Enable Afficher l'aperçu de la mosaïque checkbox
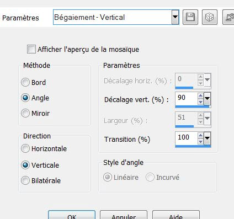This screenshot has width=234, height=219. tap(31, 49)
